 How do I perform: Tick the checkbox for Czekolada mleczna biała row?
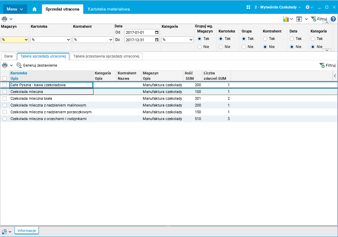5,98
